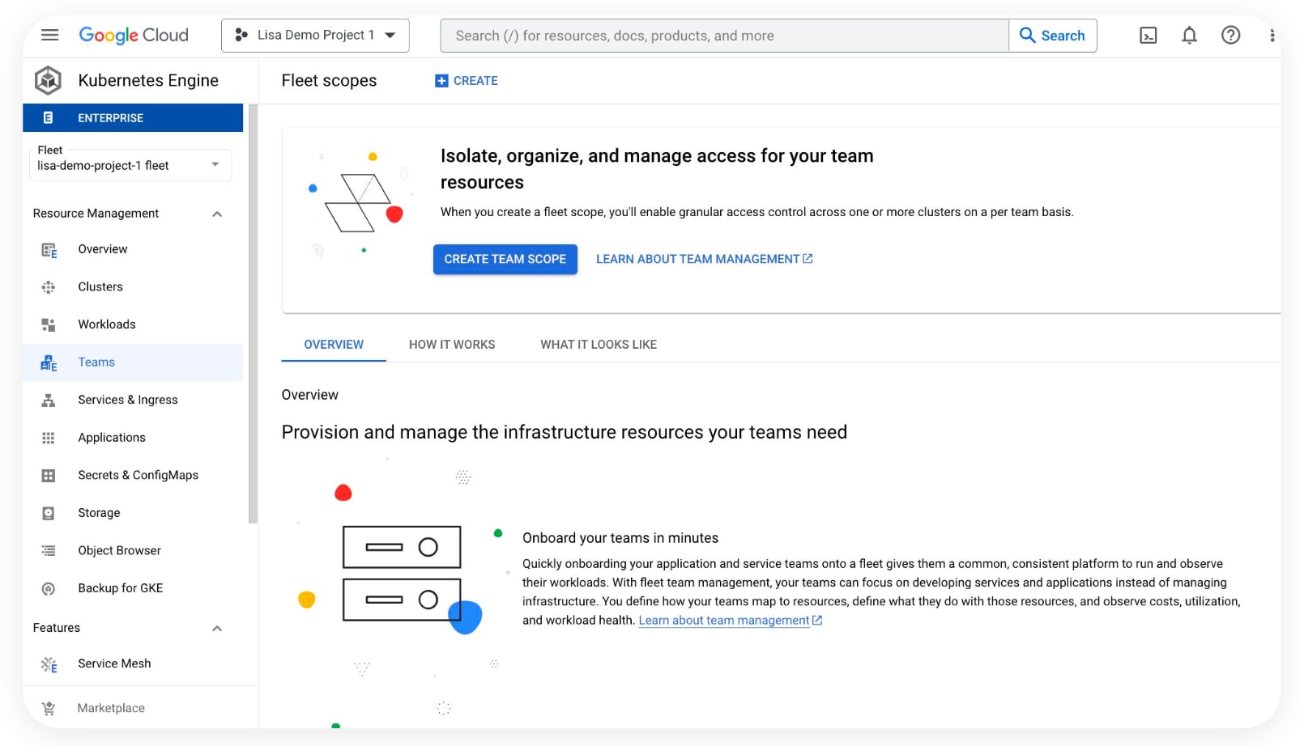Click the Services & Ingress icon

coord(49,400)
